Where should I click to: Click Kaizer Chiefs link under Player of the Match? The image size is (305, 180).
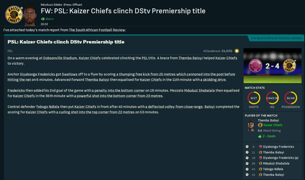pyautogui.click(x=273, y=125)
